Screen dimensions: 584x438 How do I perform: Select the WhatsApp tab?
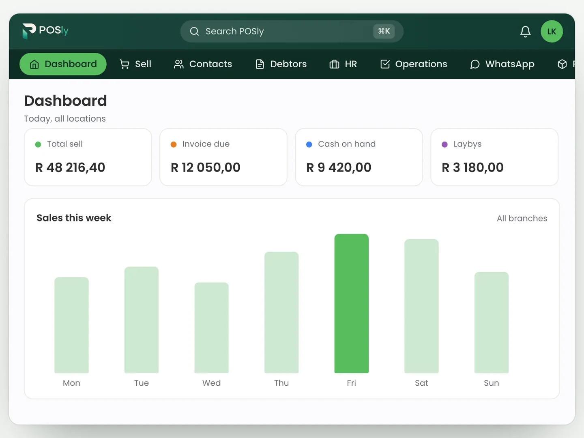click(x=502, y=64)
